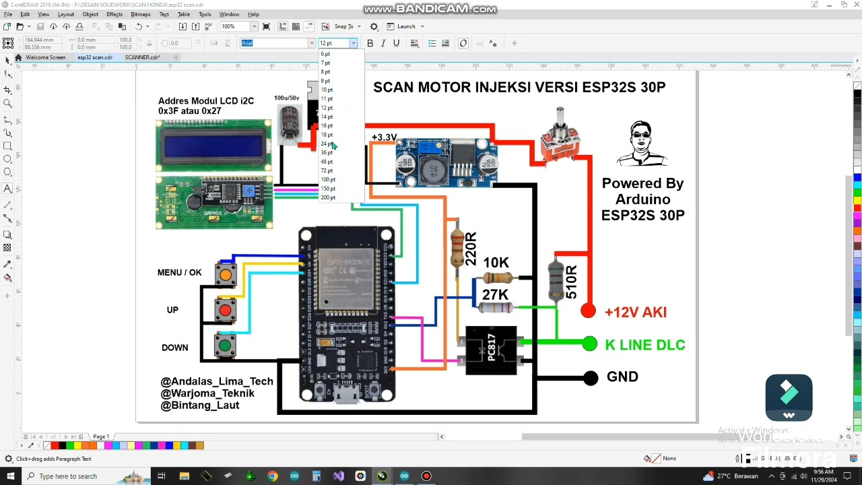Click the New document icon
The height and width of the screenshot is (485, 862).
pos(7,26)
